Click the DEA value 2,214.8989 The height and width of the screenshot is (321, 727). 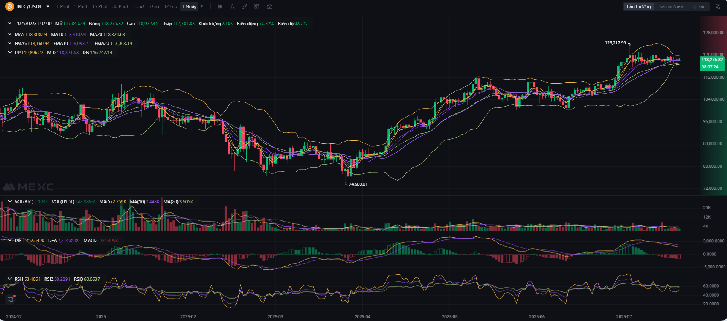(x=69, y=240)
